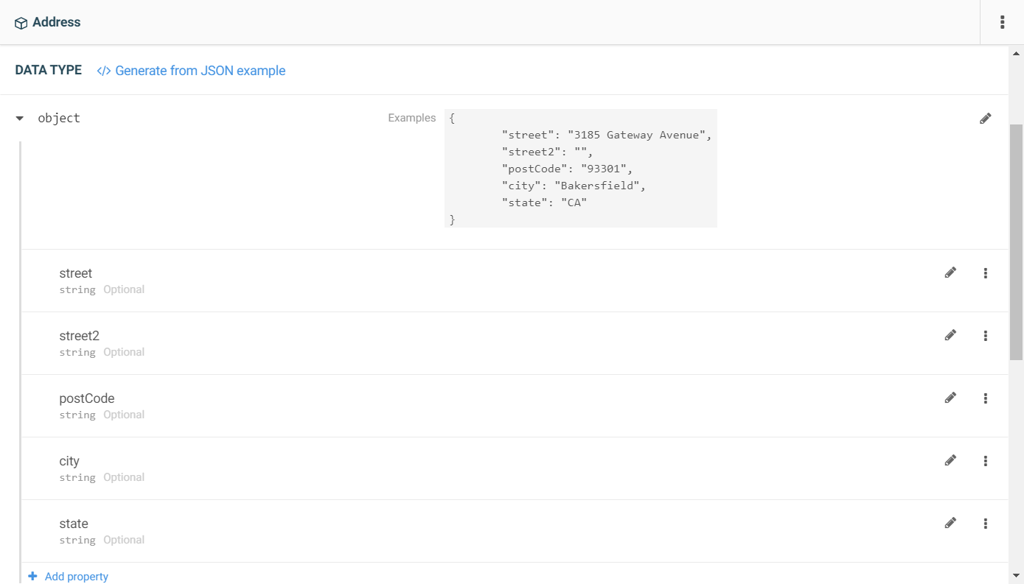1024x584 pixels.
Task: Show the state property kebab menu
Action: (x=985, y=524)
